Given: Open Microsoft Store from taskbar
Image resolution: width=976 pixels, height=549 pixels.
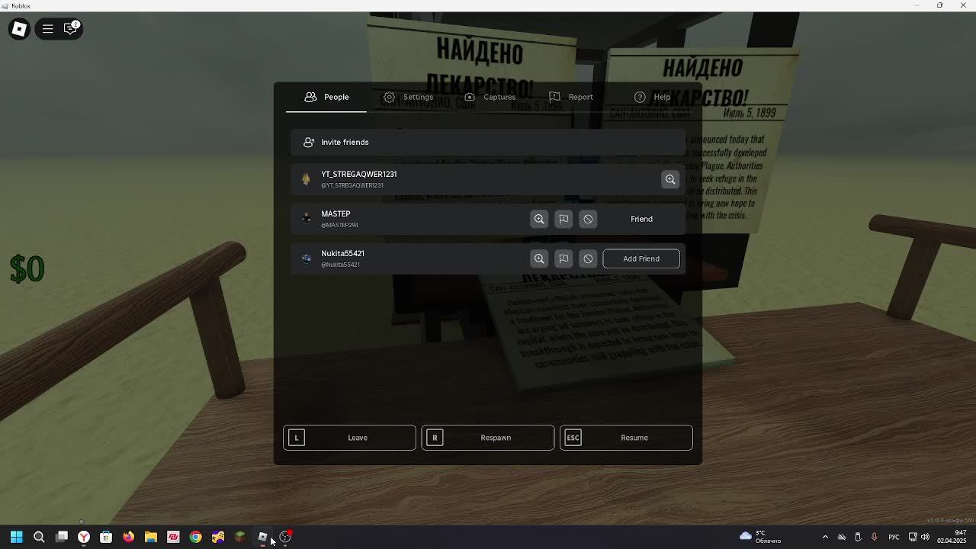Looking at the screenshot, I should (106, 537).
